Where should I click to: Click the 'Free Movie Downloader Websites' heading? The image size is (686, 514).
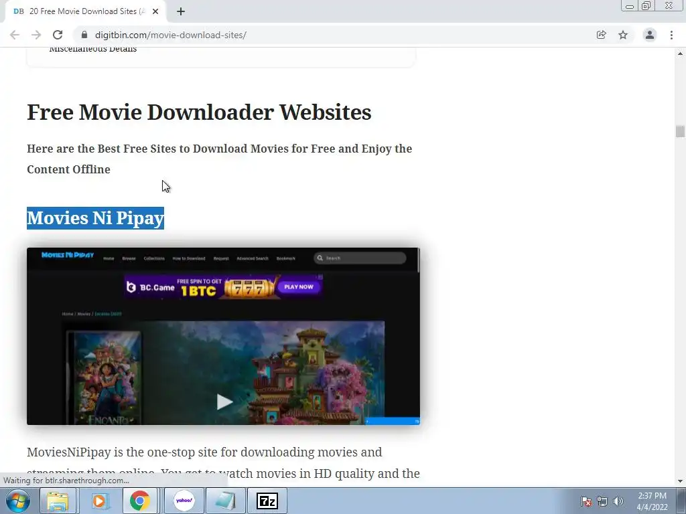199,112
